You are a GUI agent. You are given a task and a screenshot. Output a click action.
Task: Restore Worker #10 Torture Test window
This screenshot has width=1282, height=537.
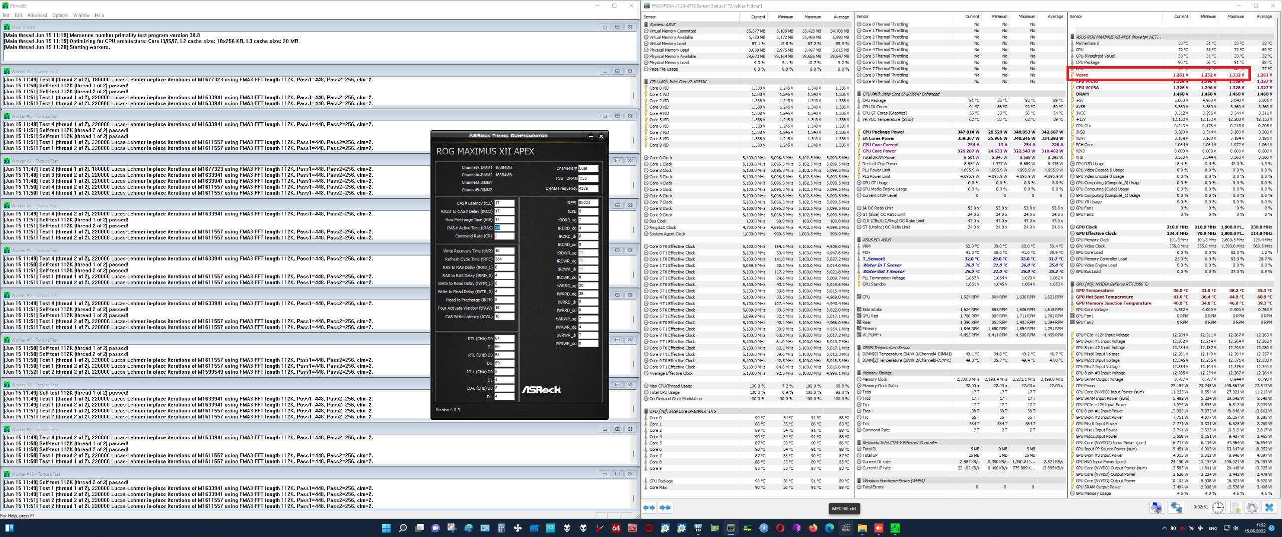(617, 474)
